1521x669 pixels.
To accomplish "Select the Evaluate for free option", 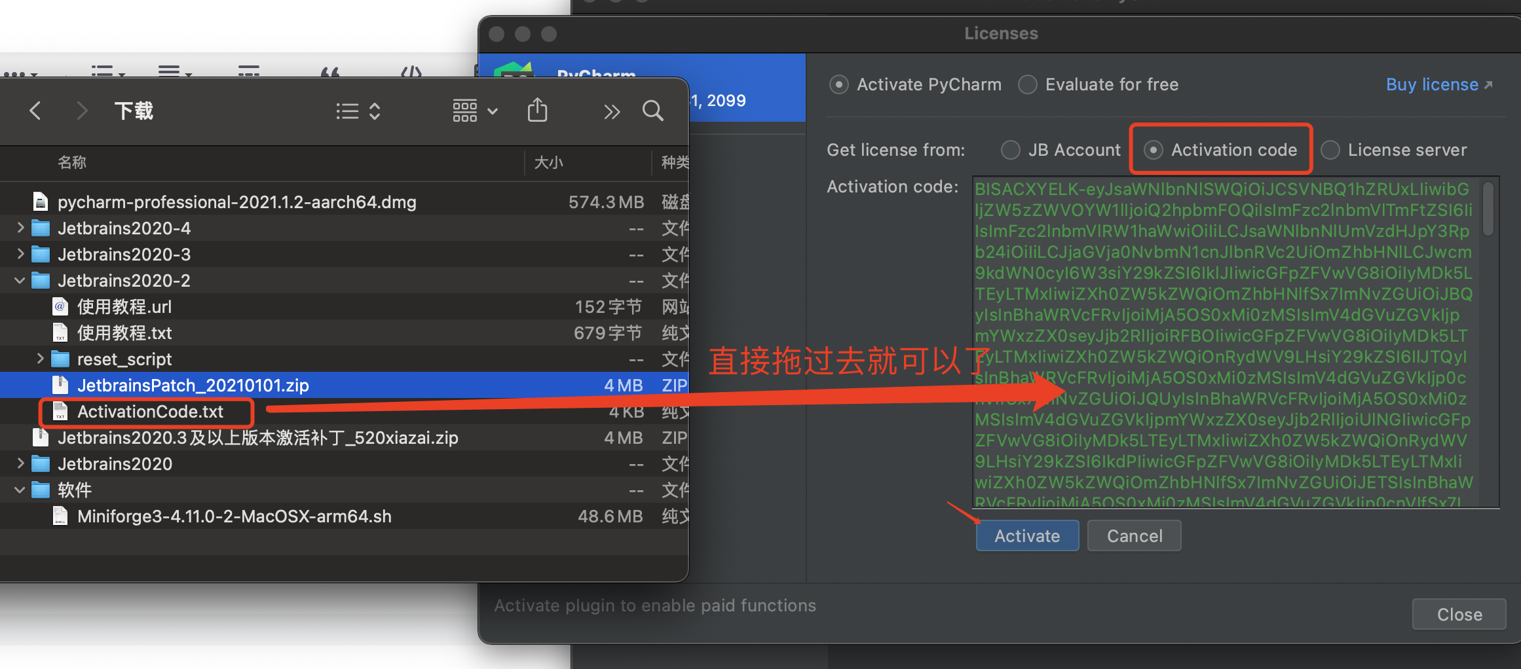I will pos(1028,84).
